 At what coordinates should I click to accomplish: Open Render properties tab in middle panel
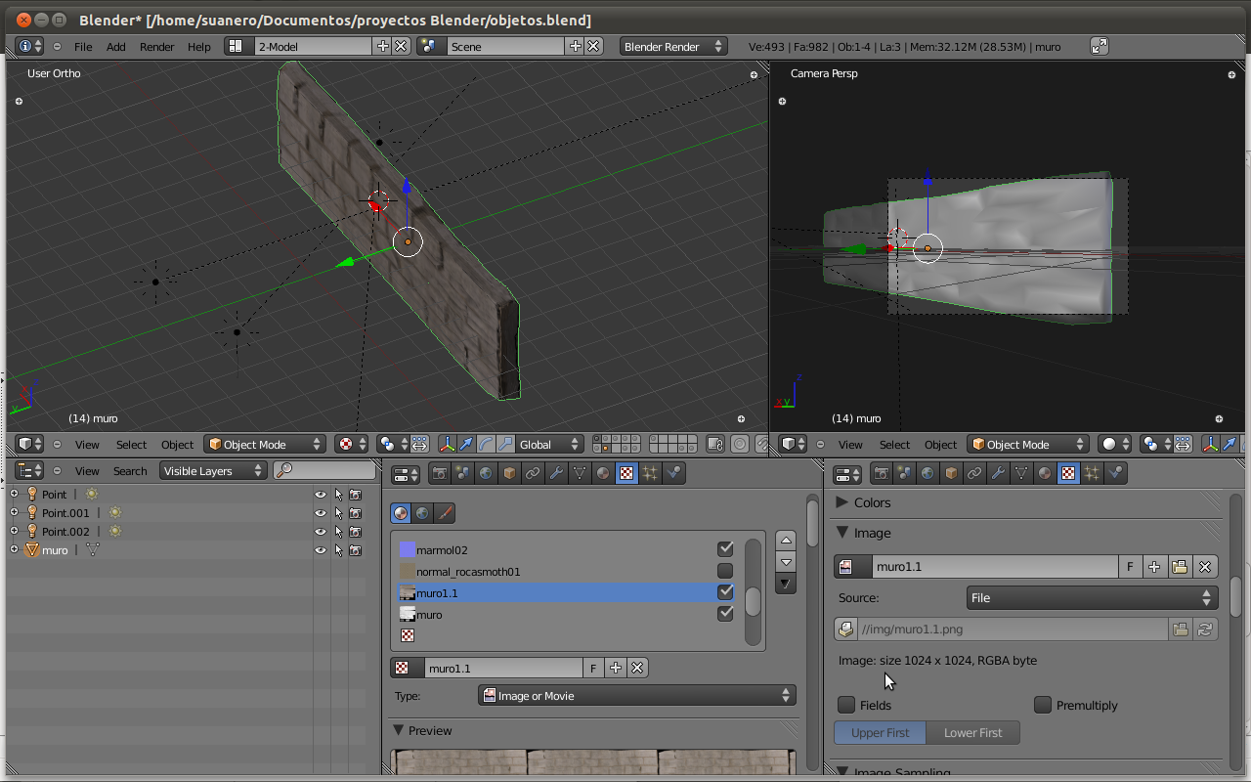pos(440,474)
